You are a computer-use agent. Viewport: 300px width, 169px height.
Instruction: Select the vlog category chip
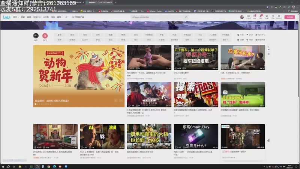click(200, 35)
